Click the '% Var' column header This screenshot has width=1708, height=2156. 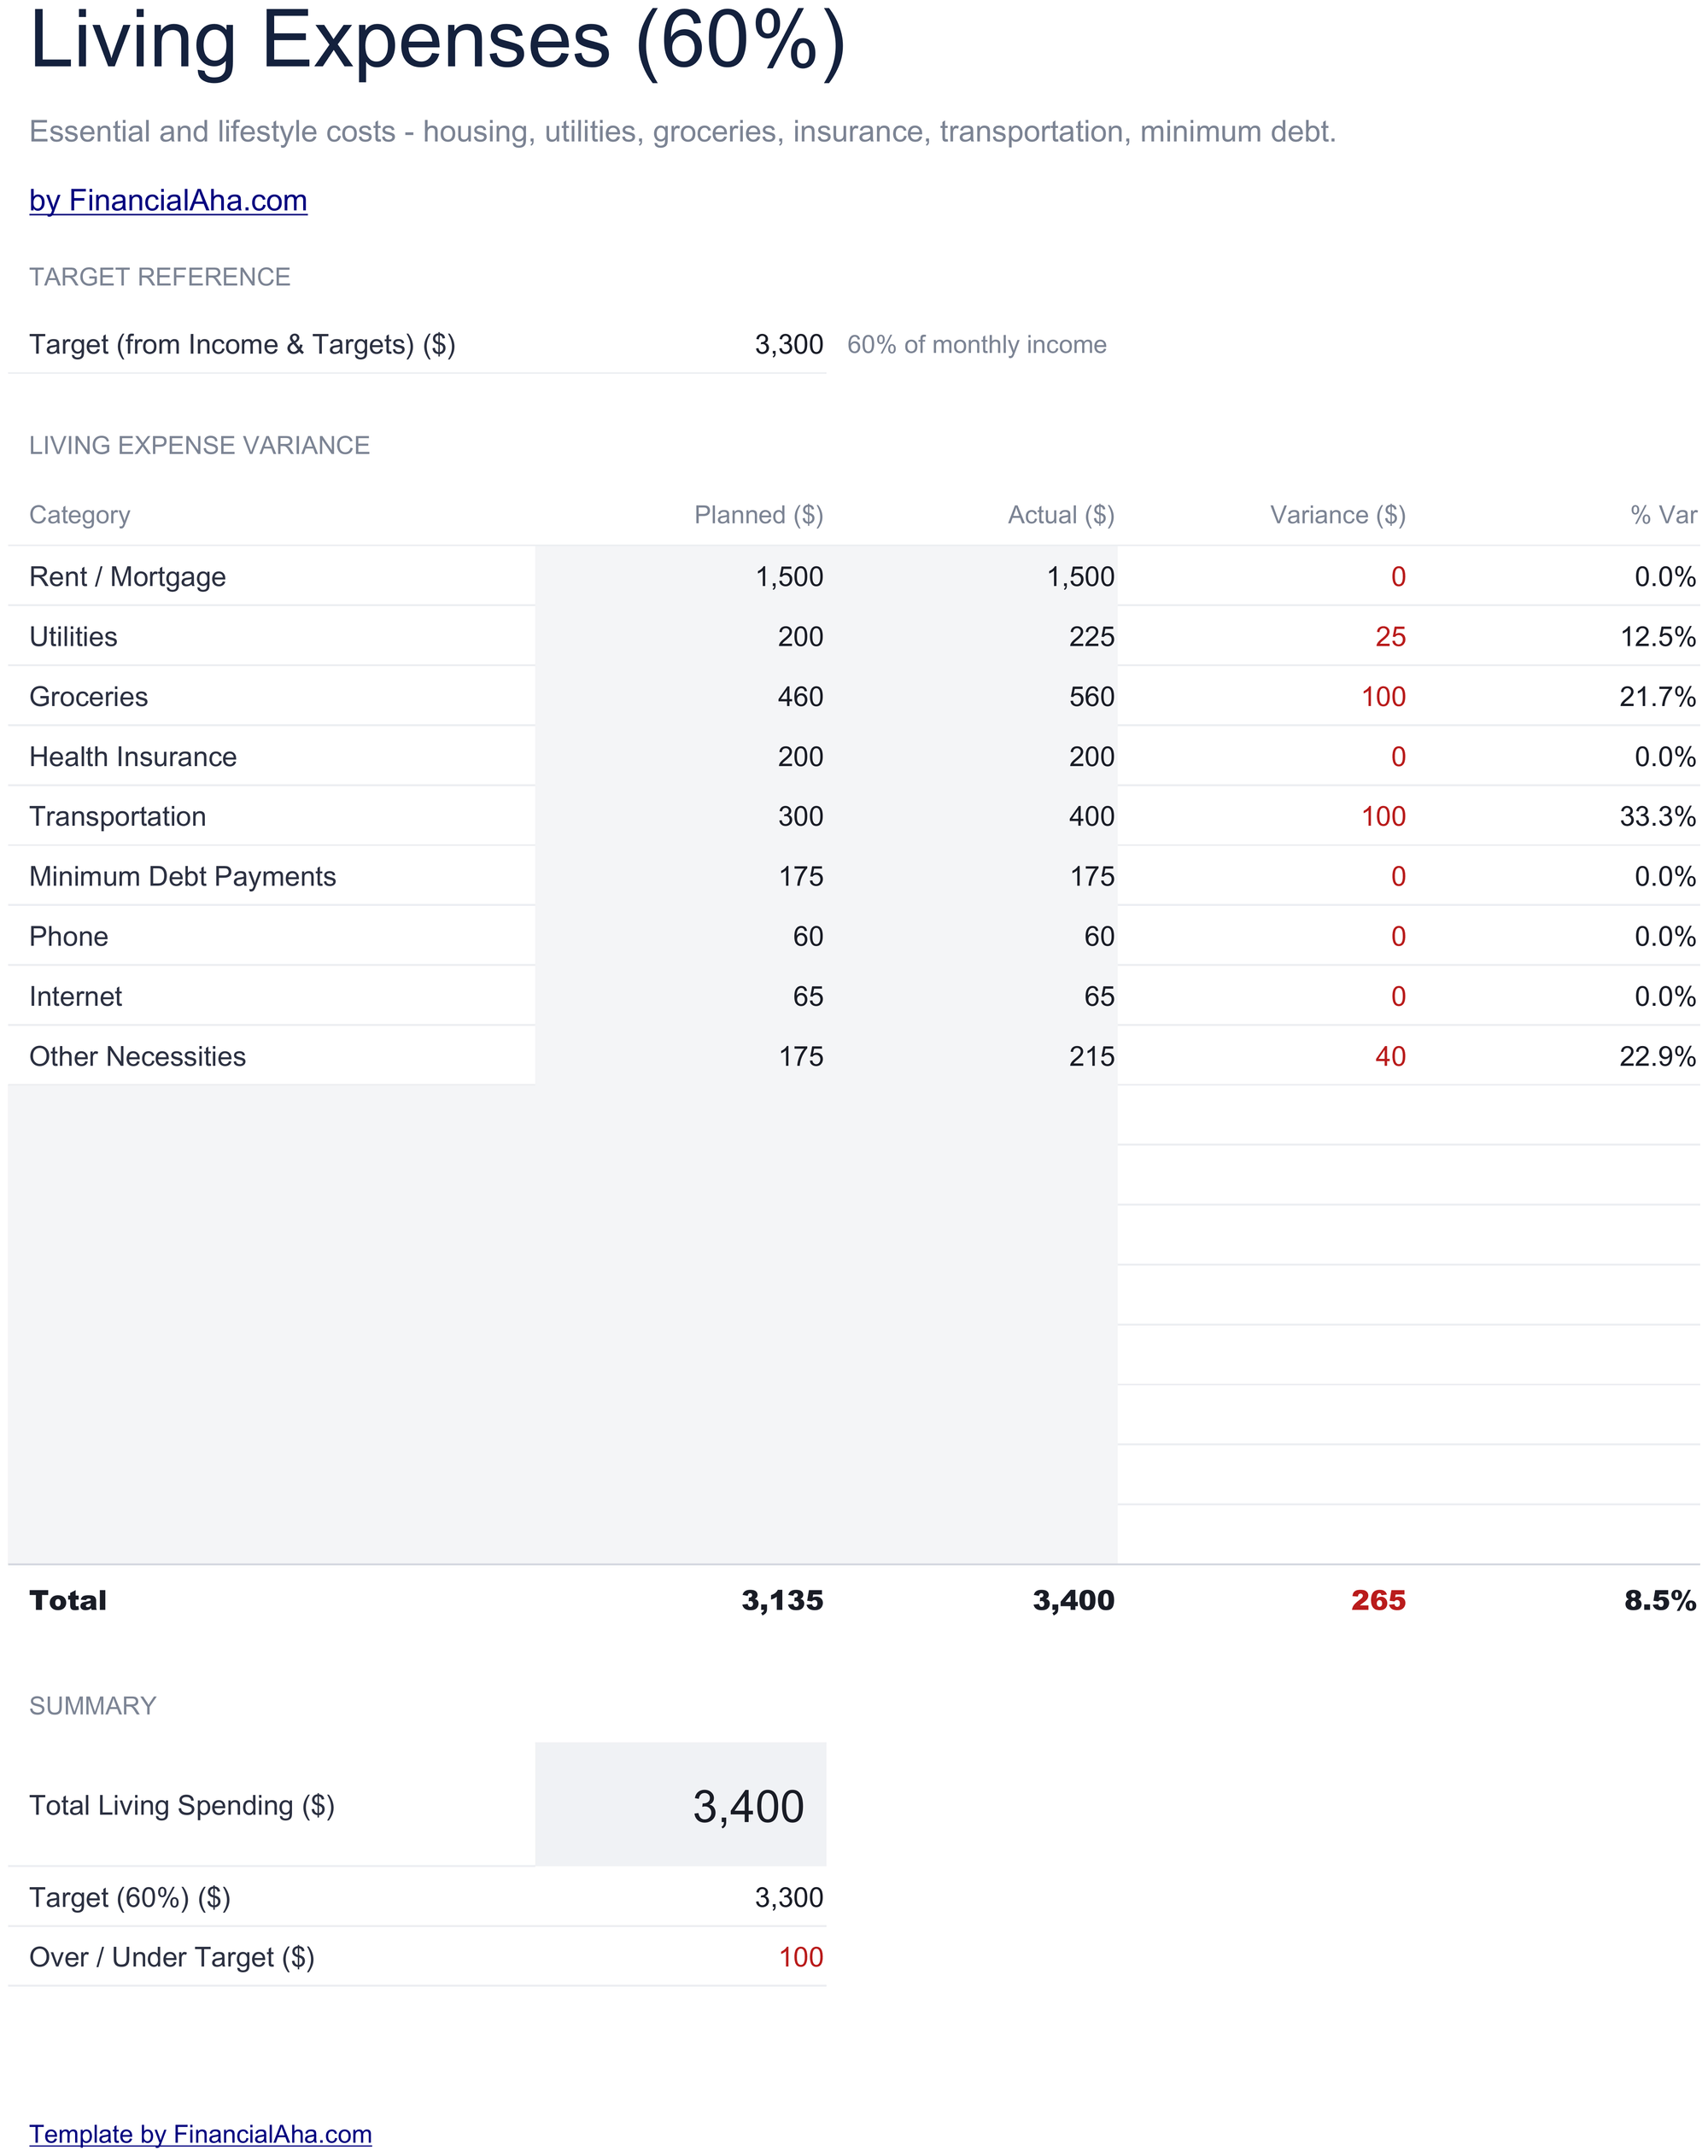[x=1664, y=515]
